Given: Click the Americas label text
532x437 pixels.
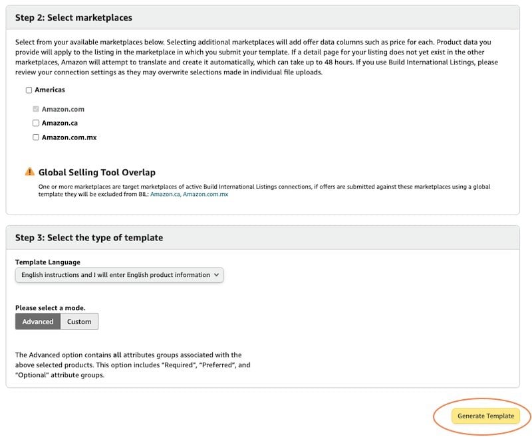Looking at the screenshot, I should coord(50,90).
